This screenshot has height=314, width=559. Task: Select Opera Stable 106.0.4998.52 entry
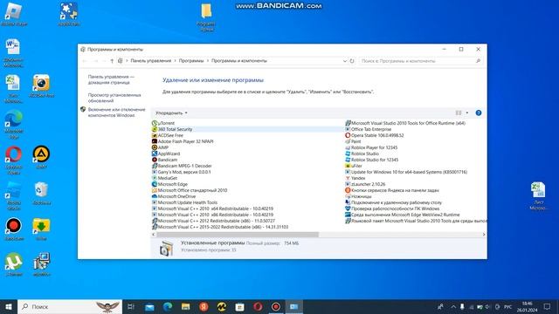(375, 135)
